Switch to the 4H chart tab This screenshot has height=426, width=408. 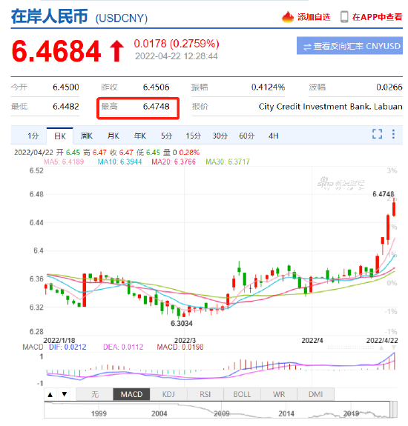coord(273,136)
